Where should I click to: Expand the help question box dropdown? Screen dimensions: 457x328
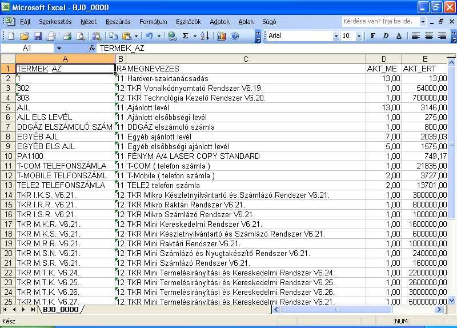423,22
